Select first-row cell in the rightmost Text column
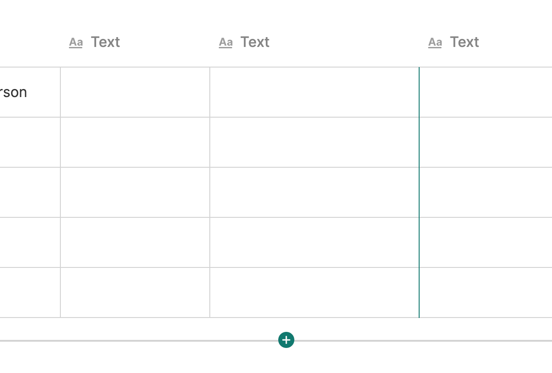 click(x=486, y=92)
